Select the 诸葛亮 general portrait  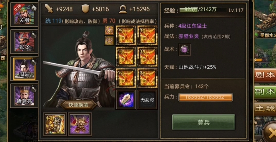click(x=24, y=96)
